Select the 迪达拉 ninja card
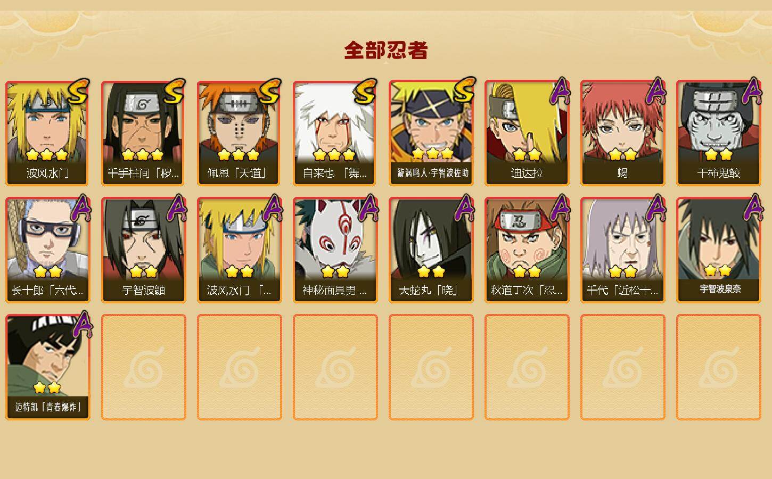Screen dimensions: 772x479 click(x=527, y=133)
